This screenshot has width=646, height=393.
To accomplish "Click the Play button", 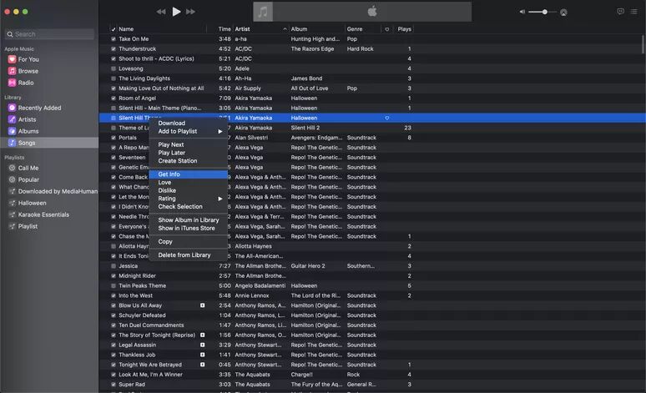I will click(x=176, y=12).
